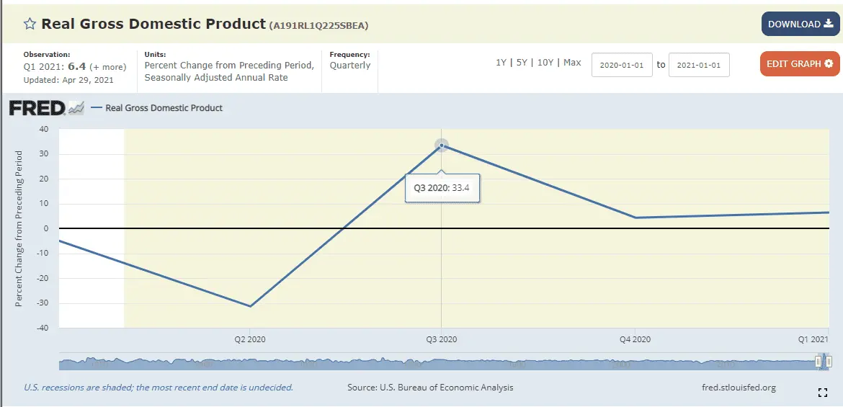
Task: Enter fullscreen with the expand icon
Action: (x=822, y=393)
